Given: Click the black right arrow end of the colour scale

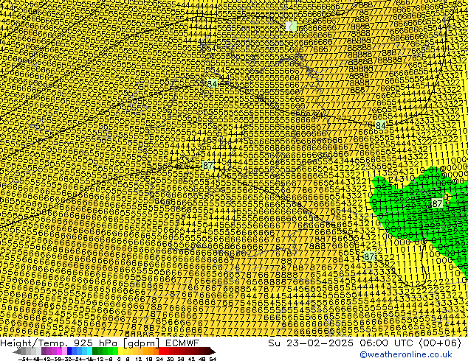Looking at the screenshot, I should [213, 351].
